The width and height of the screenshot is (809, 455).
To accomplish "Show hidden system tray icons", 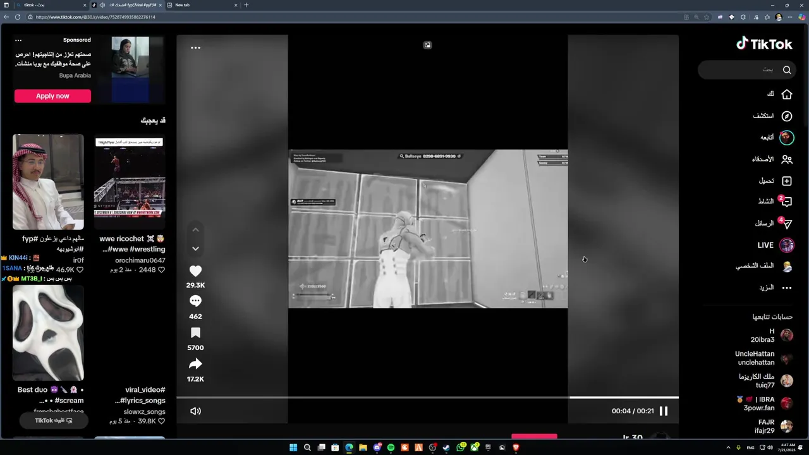I will point(728,447).
